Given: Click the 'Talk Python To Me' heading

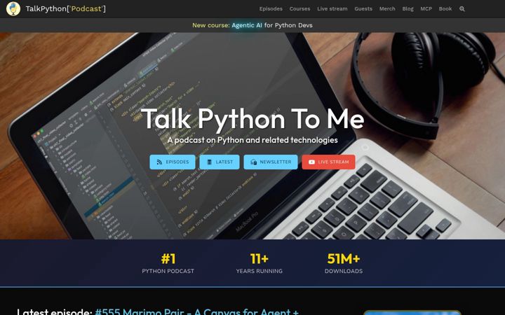Looking at the screenshot, I should pyautogui.click(x=252, y=119).
